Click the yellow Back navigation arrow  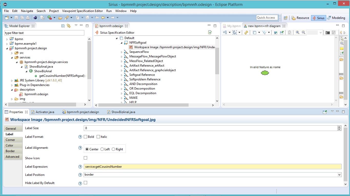point(103,18)
